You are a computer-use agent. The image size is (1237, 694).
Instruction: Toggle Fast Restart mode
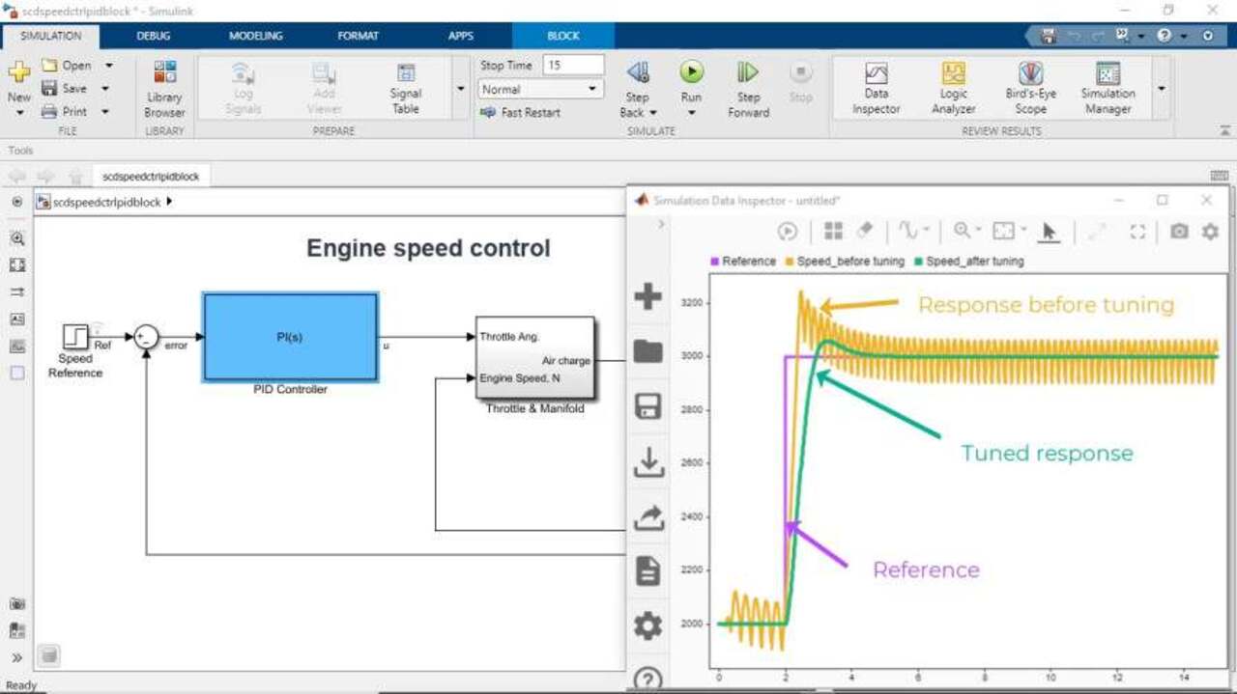pos(521,112)
